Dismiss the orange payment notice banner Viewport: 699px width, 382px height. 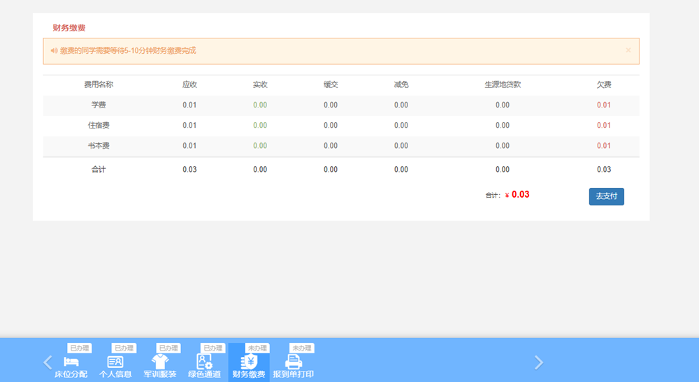(628, 50)
